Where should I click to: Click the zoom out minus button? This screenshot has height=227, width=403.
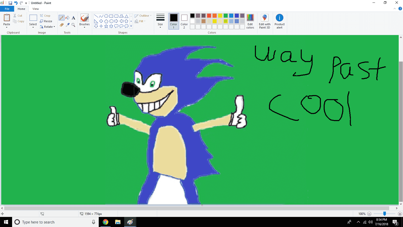click(369, 214)
